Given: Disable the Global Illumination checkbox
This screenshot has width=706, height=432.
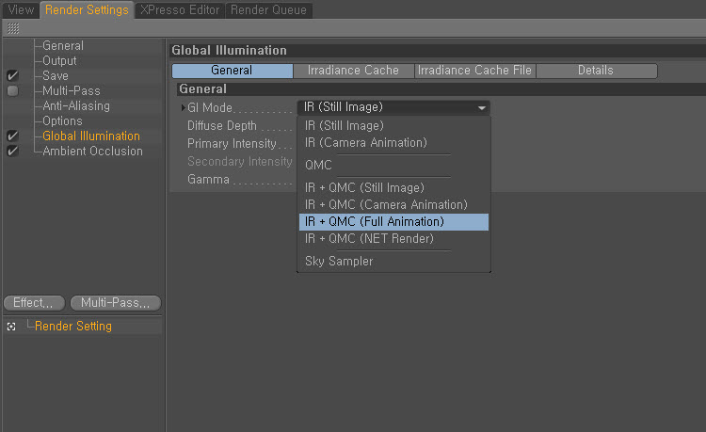Looking at the screenshot, I should point(12,136).
